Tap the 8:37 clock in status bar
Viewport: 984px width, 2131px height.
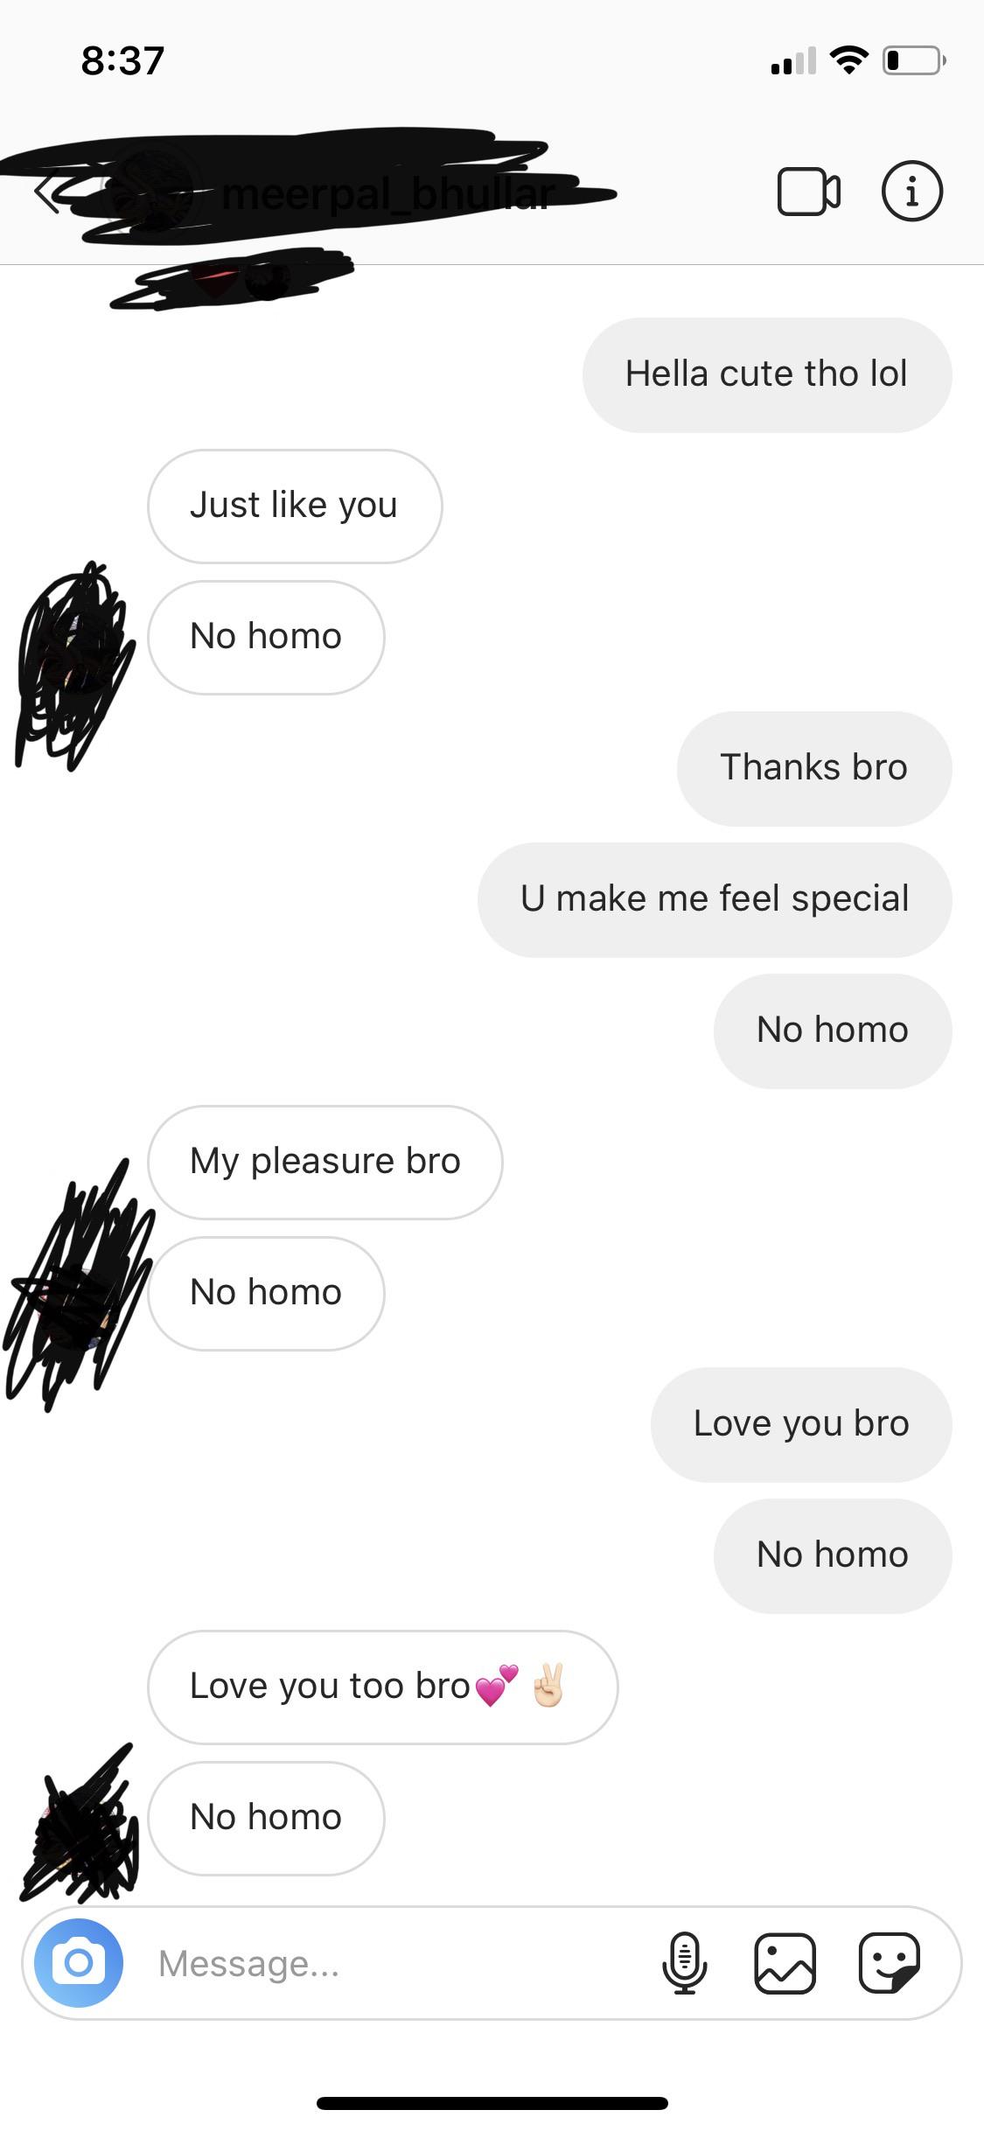[122, 61]
